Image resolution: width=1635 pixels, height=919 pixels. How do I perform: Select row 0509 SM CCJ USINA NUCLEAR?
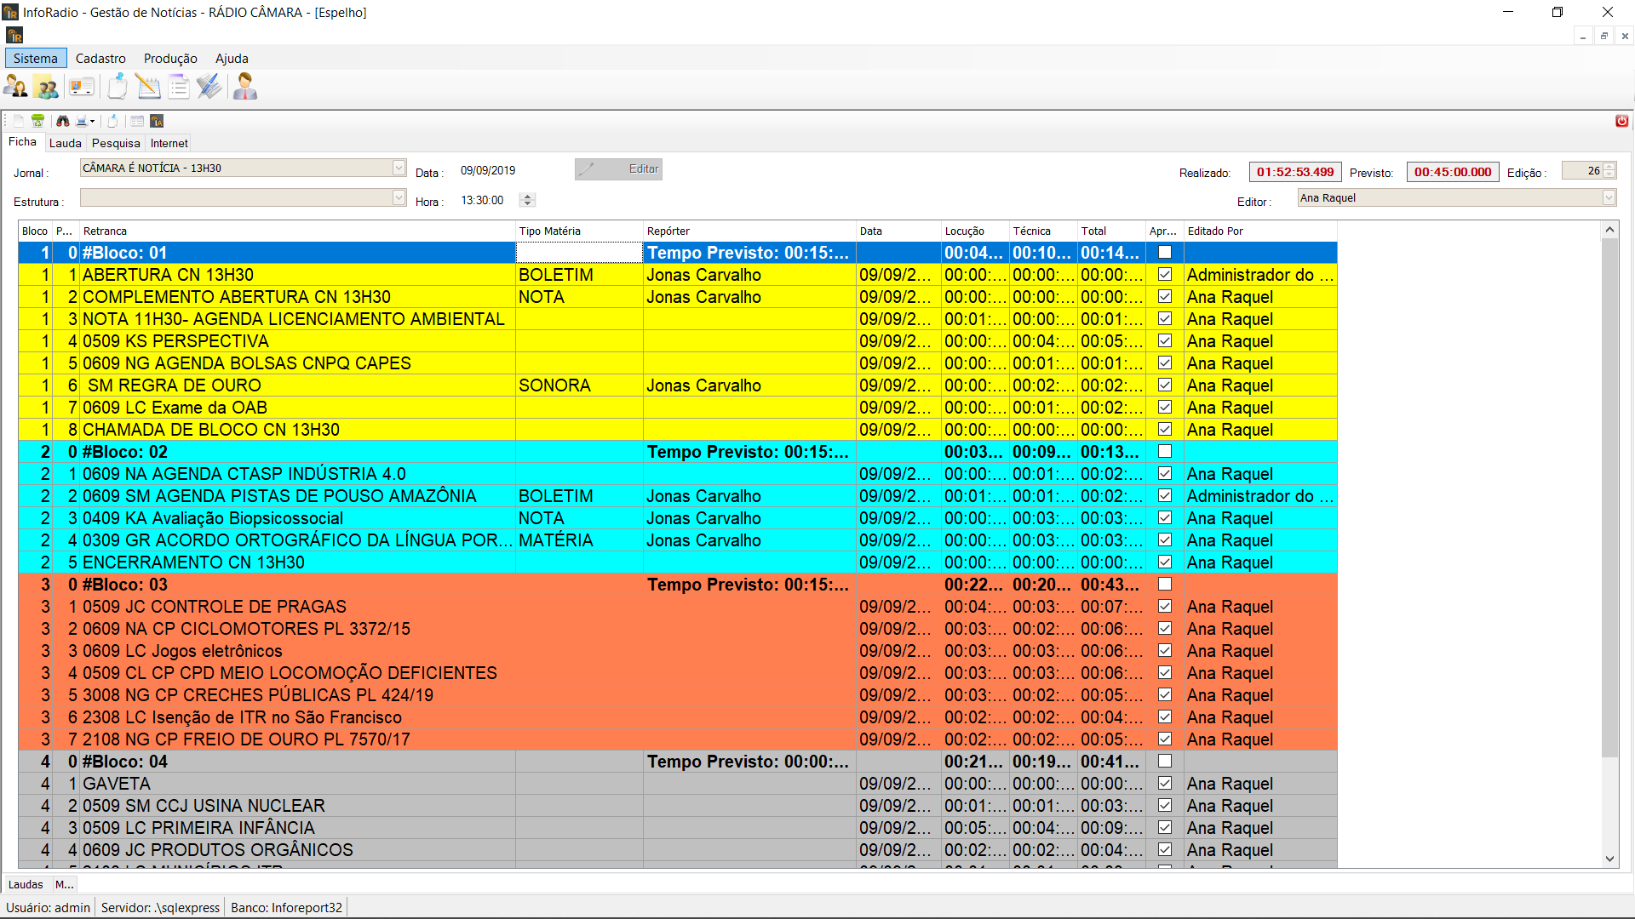pos(678,806)
